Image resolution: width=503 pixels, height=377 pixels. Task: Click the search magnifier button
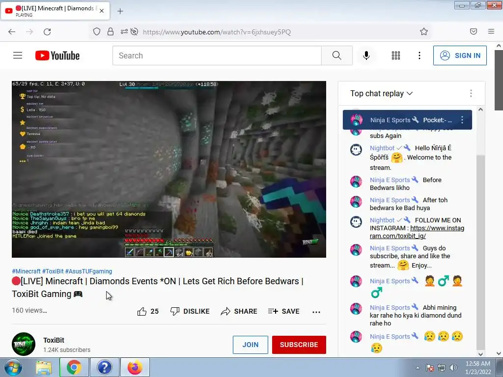(x=337, y=55)
